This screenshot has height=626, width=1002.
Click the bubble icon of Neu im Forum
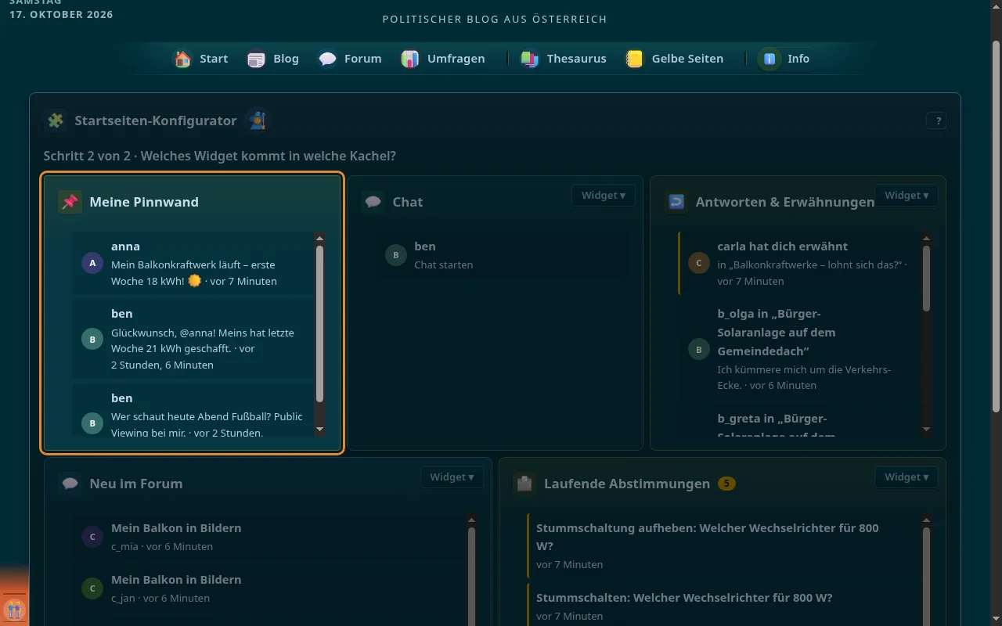(x=70, y=484)
